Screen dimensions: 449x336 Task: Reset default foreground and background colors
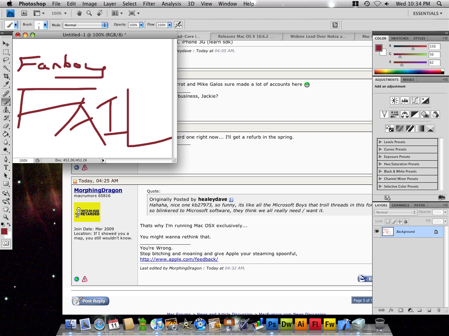[3, 224]
